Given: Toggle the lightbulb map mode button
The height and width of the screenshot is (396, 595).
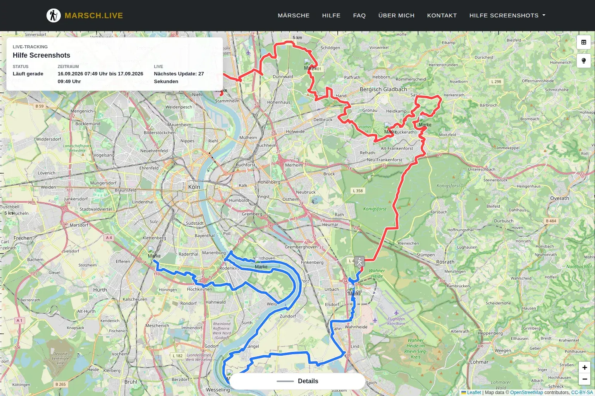Looking at the screenshot, I should coord(584,61).
